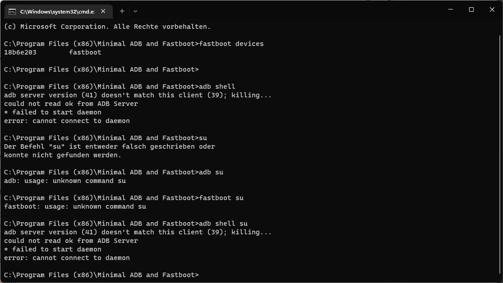Image resolution: width=503 pixels, height=283 pixels.
Task: Open a new terminal tab
Action: tap(122, 11)
